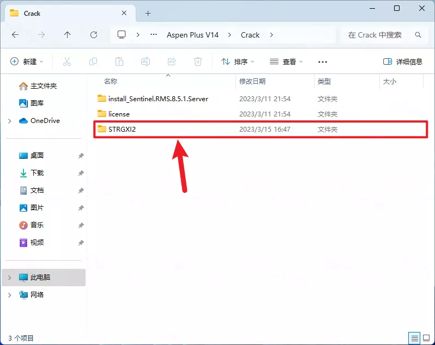Go up one directory level

[68, 35]
